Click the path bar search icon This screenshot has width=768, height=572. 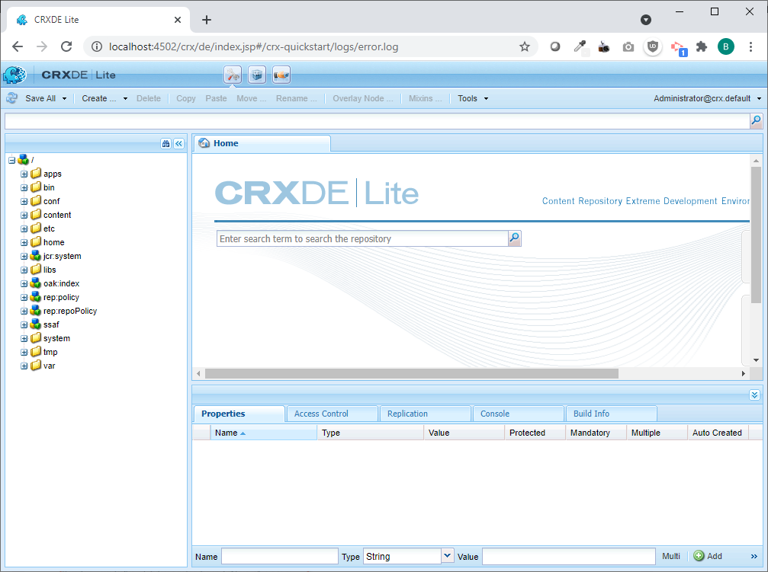point(756,120)
